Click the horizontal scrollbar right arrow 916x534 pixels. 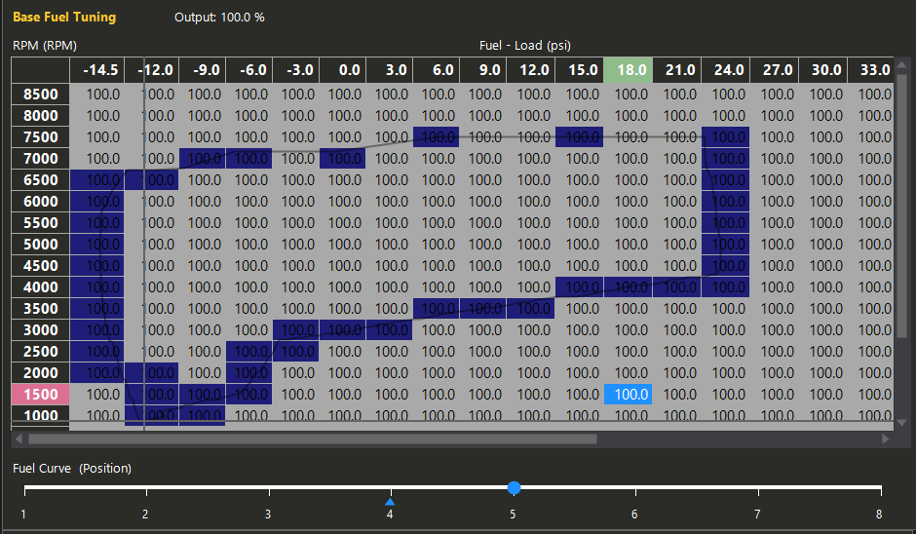point(886,439)
